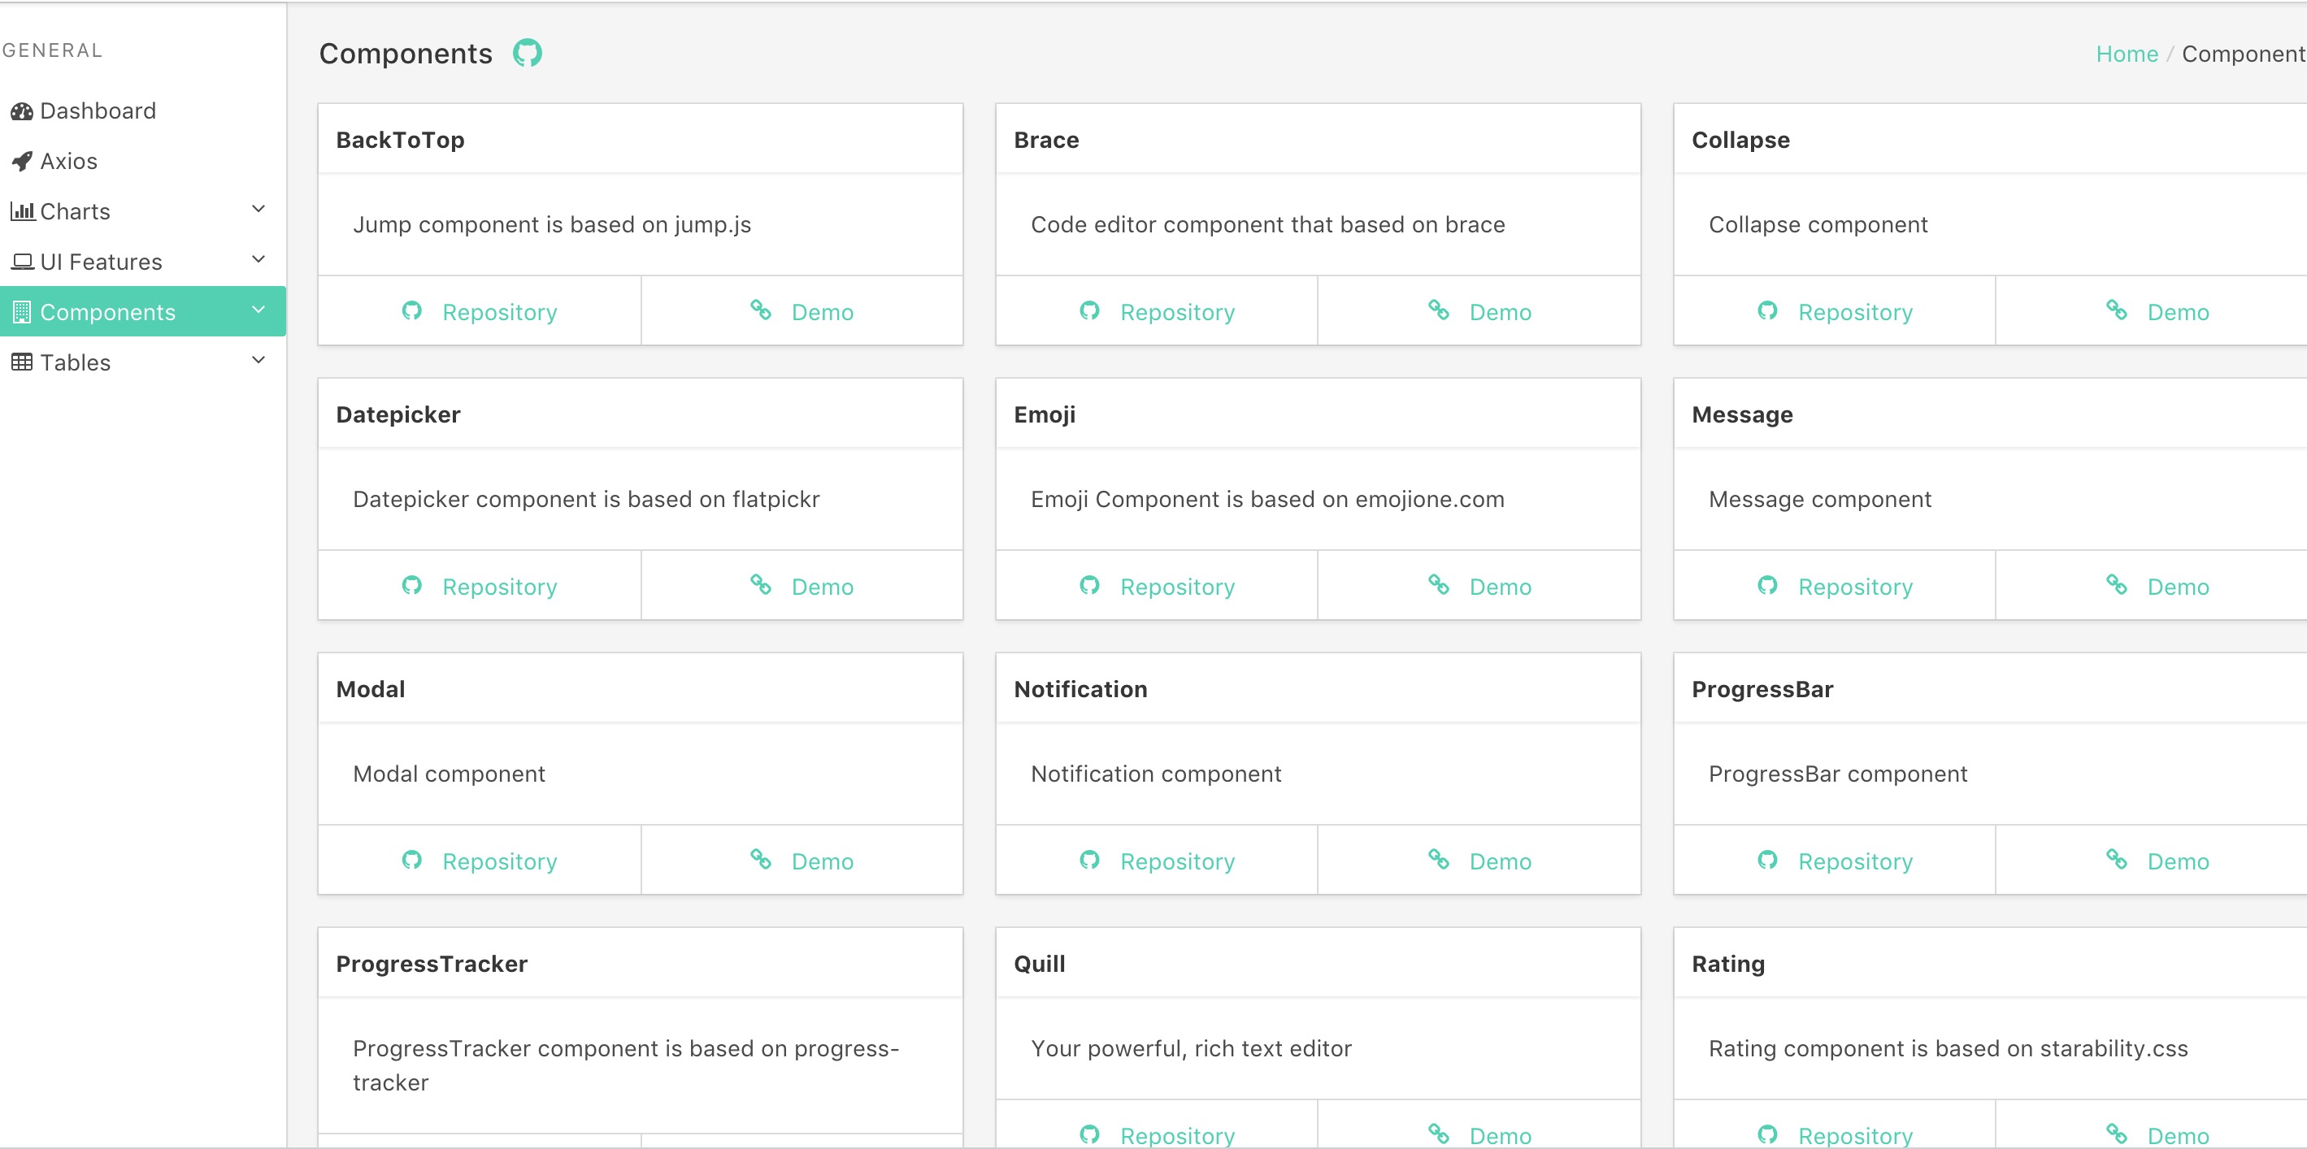Open the Datepicker Repository link
Viewport: 2307px width, 1149px height.
click(x=499, y=587)
